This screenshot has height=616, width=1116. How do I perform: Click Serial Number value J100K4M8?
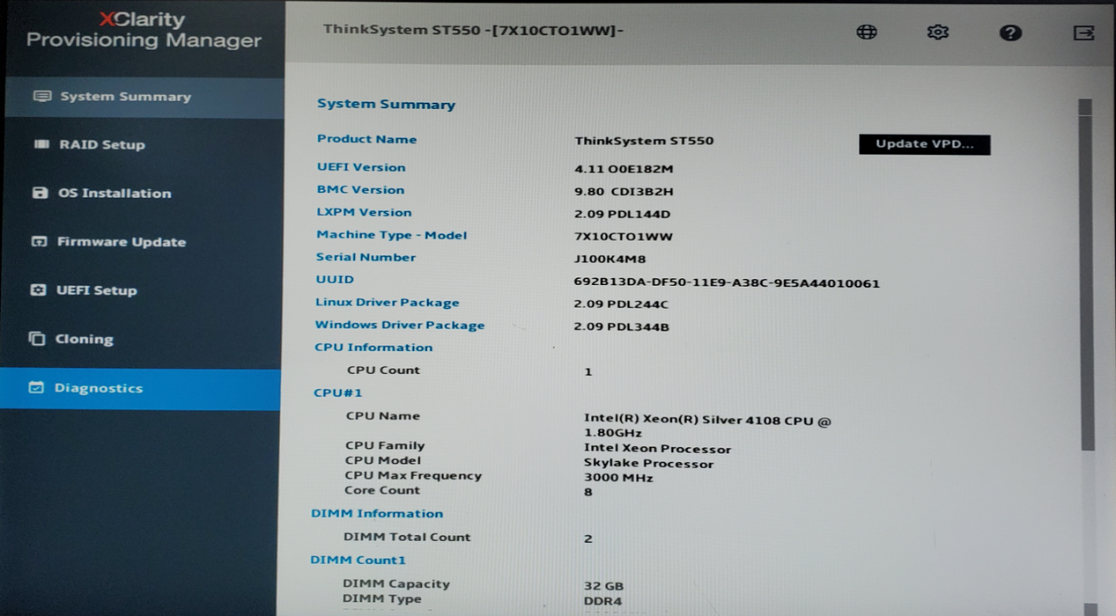click(x=610, y=260)
